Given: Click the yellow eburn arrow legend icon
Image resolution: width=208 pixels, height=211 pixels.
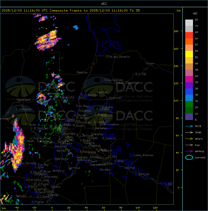Looking at the screenshot, I should 189,139.
